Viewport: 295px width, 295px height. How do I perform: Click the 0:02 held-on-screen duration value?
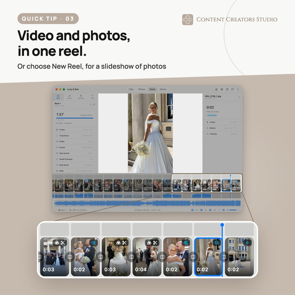tap(210, 107)
